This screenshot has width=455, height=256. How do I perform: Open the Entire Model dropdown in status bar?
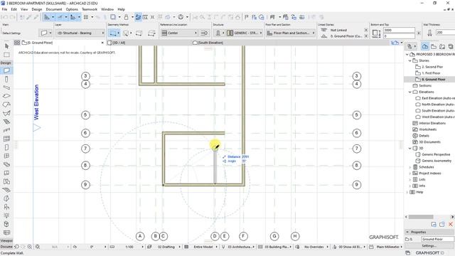tap(203, 247)
